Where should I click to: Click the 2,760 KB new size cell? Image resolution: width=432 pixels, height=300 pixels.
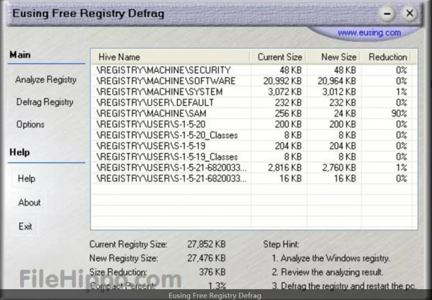[339, 168]
